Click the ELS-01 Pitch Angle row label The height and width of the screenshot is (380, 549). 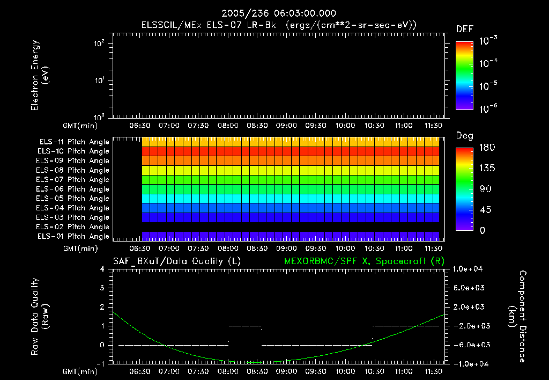[73, 237]
